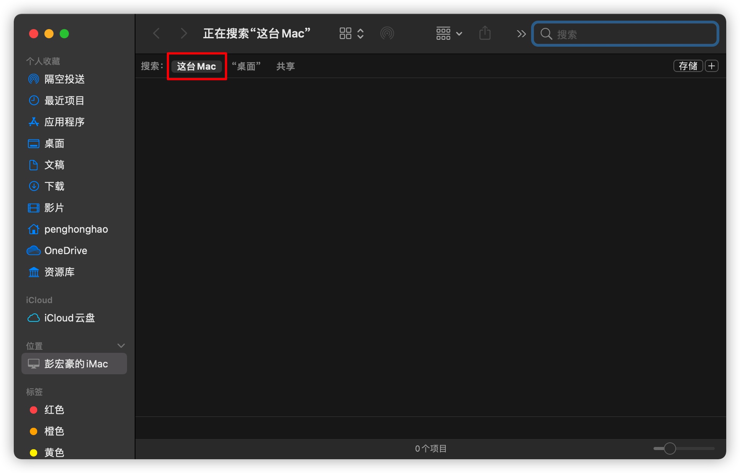This screenshot has width=740, height=473.
Task: Open the group-by options dropdown
Action: (449, 33)
